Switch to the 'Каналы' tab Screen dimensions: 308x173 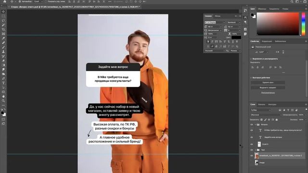[x=261, y=105]
